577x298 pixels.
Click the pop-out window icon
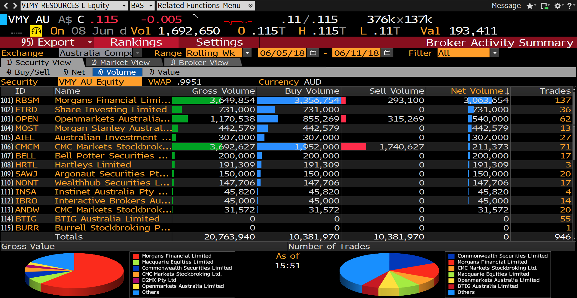tap(545, 6)
